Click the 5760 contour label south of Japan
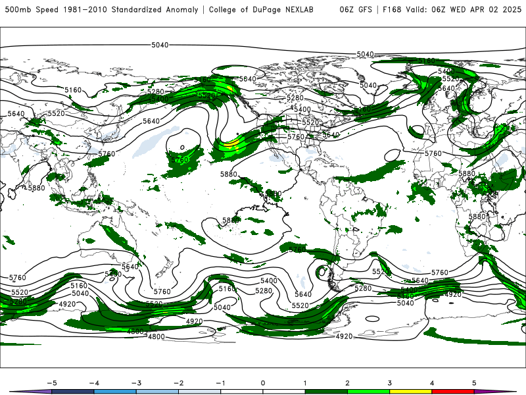 pyautogui.click(x=107, y=154)
